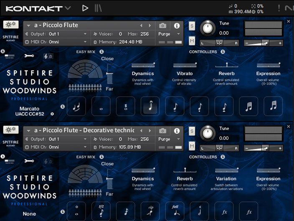This screenshot has width=294, height=221.
Task: Click the Tune knob of Decorative techniques instrument
Action: click(208, 134)
